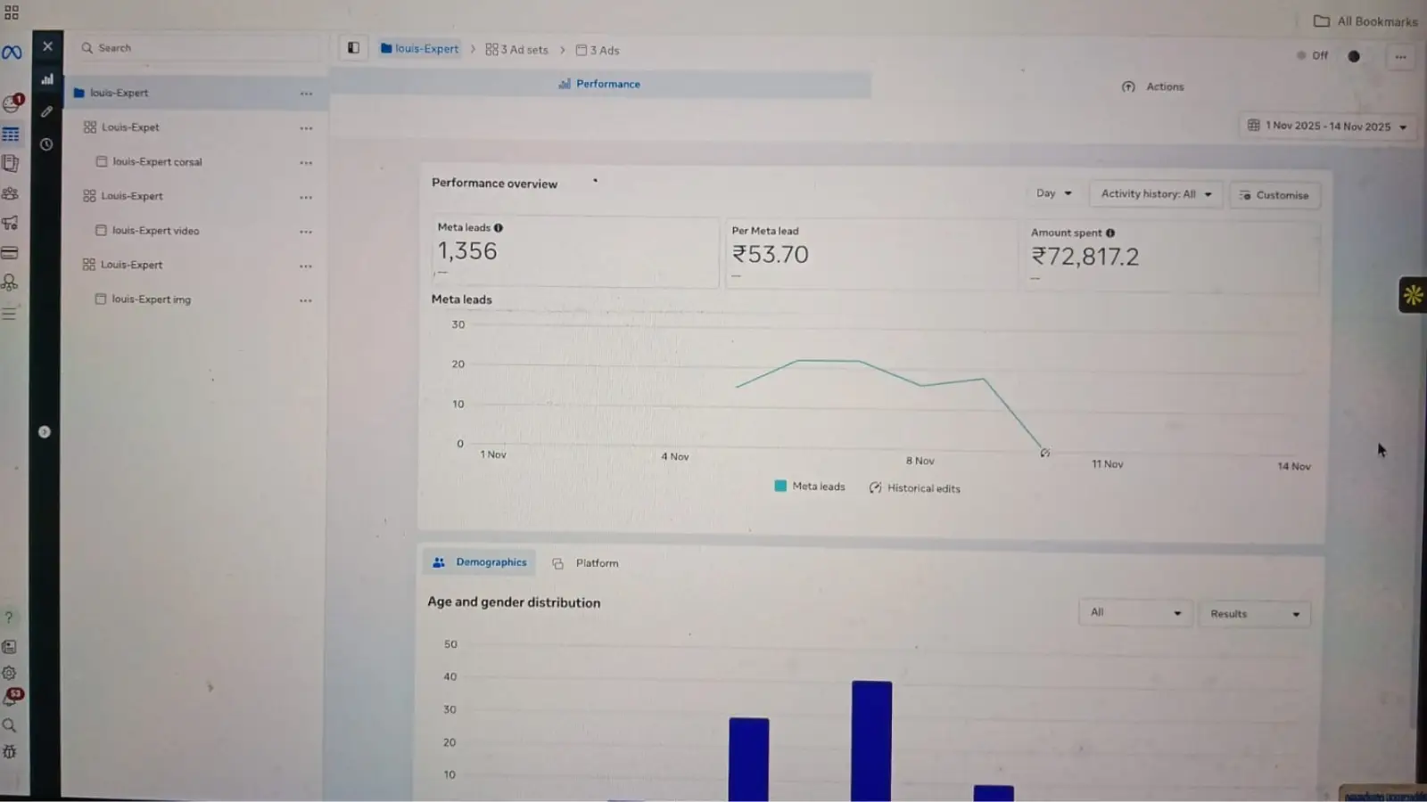1427x802 pixels.
Task: Click the side-by-side panel toggle icon
Action: [353, 48]
